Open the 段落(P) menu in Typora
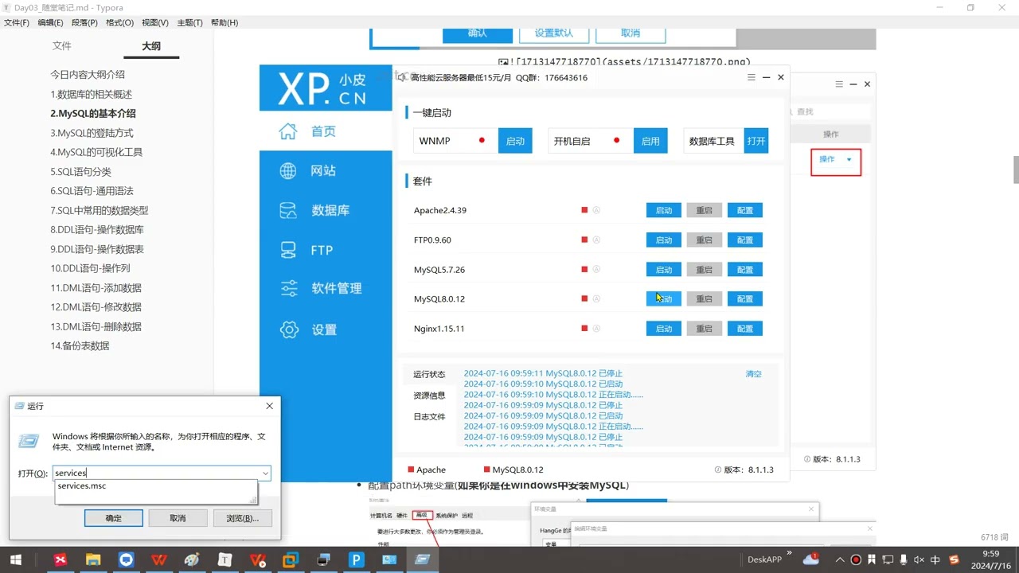This screenshot has height=573, width=1019. click(84, 22)
